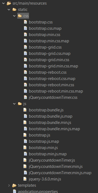Select the bootstrap.bundle.min.js.map file name
98x193 pixels.
pyautogui.click(x=54, y=129)
